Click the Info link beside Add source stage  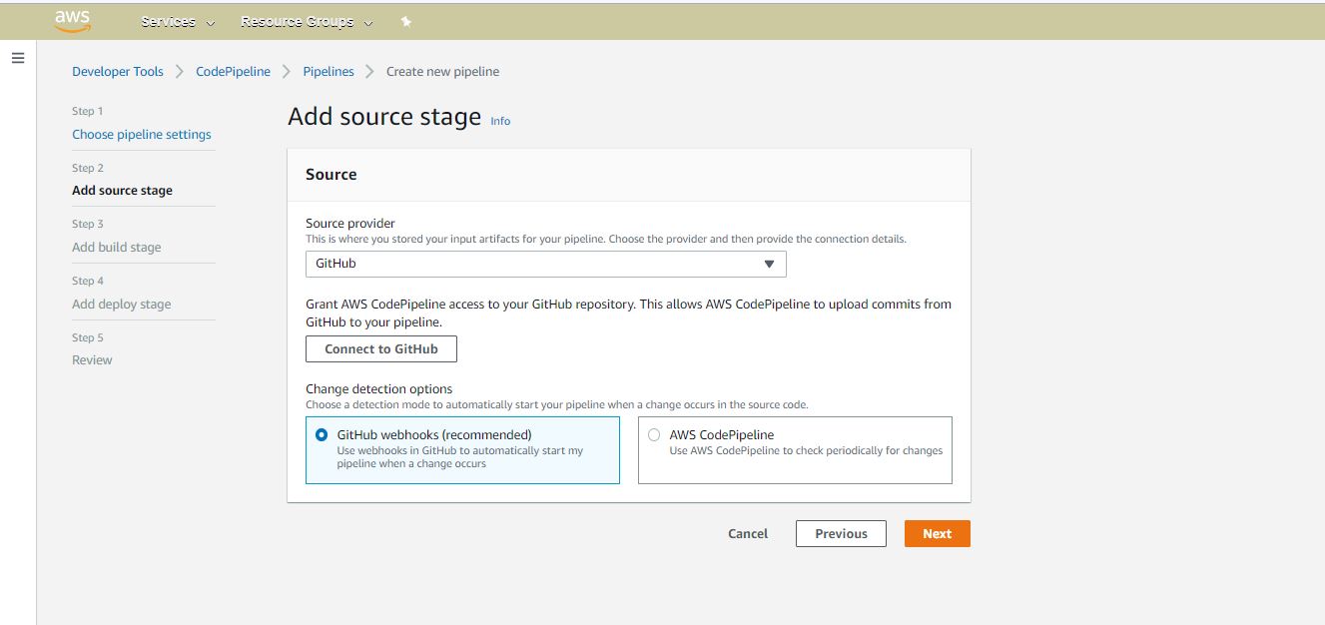(499, 121)
